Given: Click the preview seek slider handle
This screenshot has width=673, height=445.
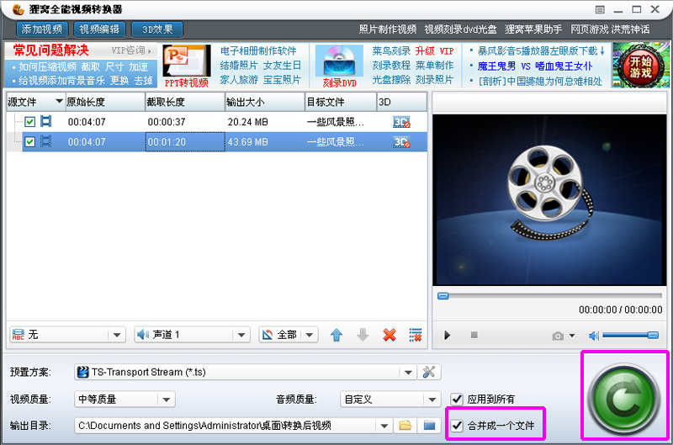Looking at the screenshot, I should click(x=443, y=296).
